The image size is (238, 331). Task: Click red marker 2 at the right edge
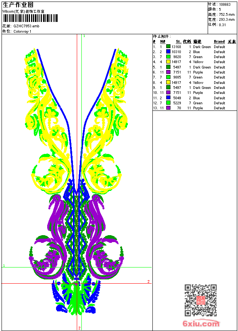pos(149,282)
